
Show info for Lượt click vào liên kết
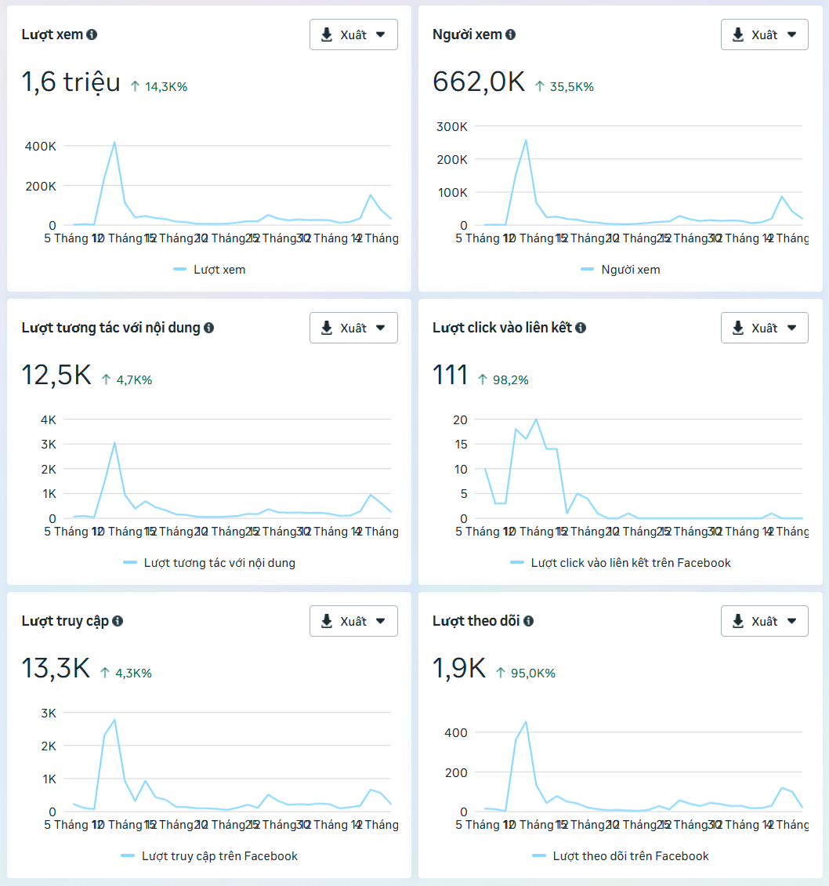[x=581, y=328]
